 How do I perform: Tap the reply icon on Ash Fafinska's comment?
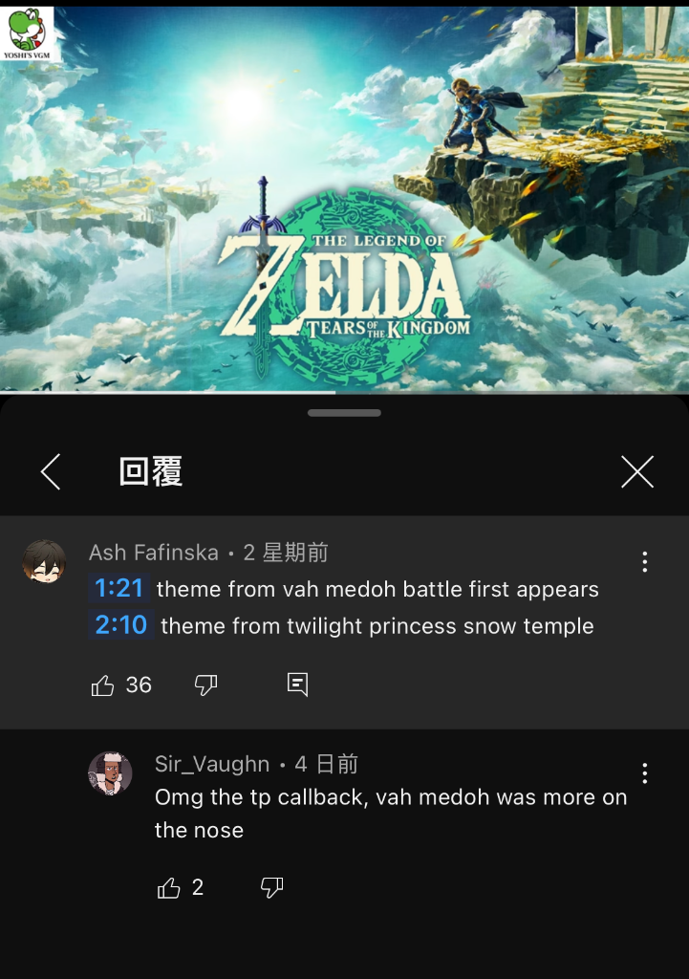pos(297,685)
